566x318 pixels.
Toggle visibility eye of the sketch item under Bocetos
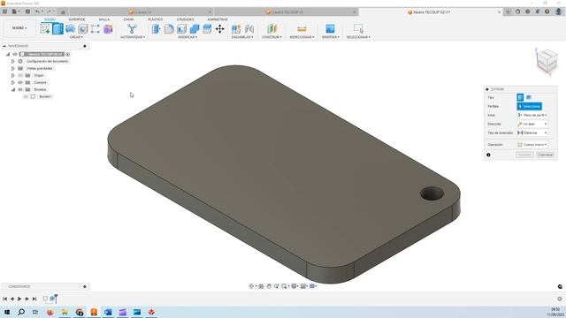26,96
